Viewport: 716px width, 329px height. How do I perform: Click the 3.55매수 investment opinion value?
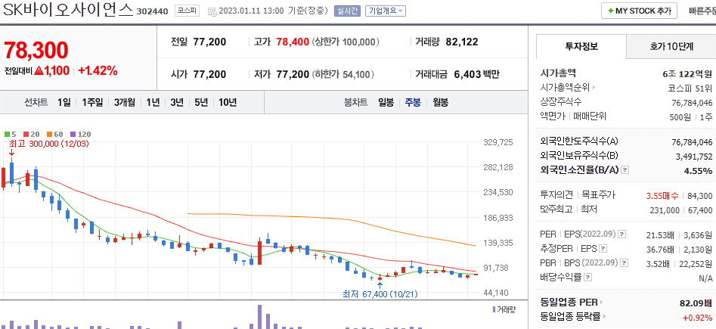click(x=662, y=196)
